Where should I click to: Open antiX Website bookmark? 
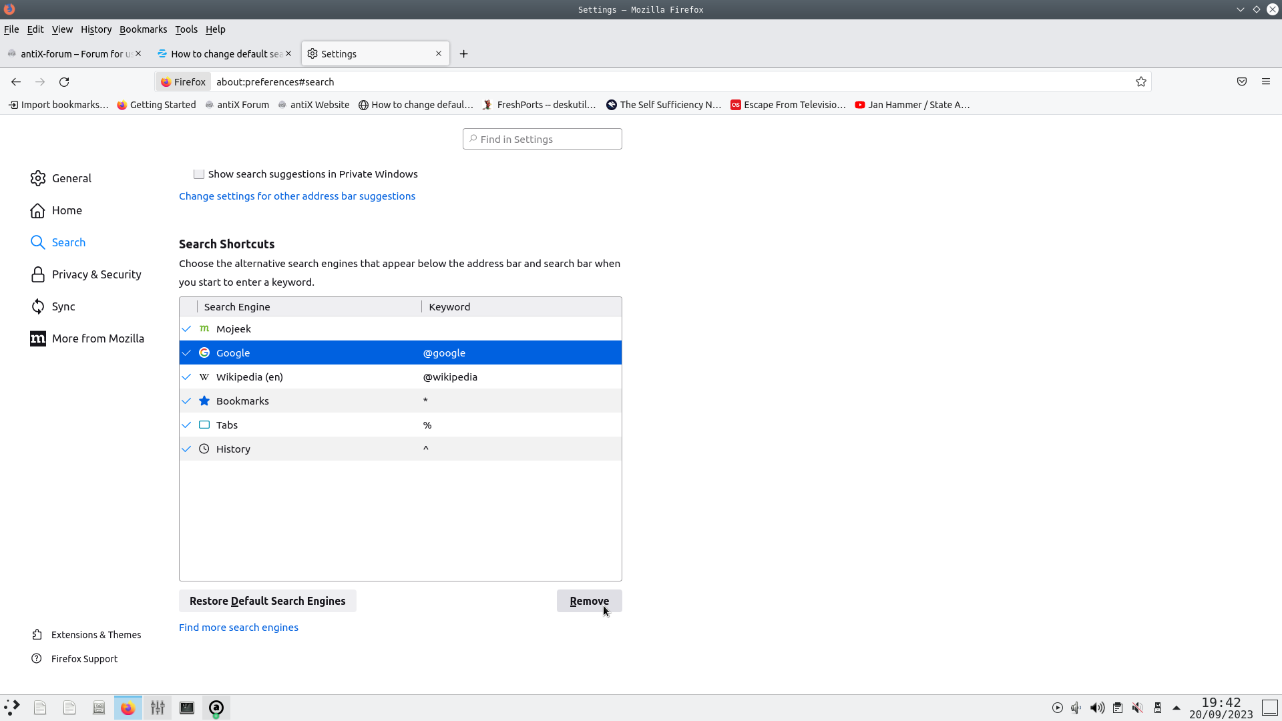(x=313, y=105)
